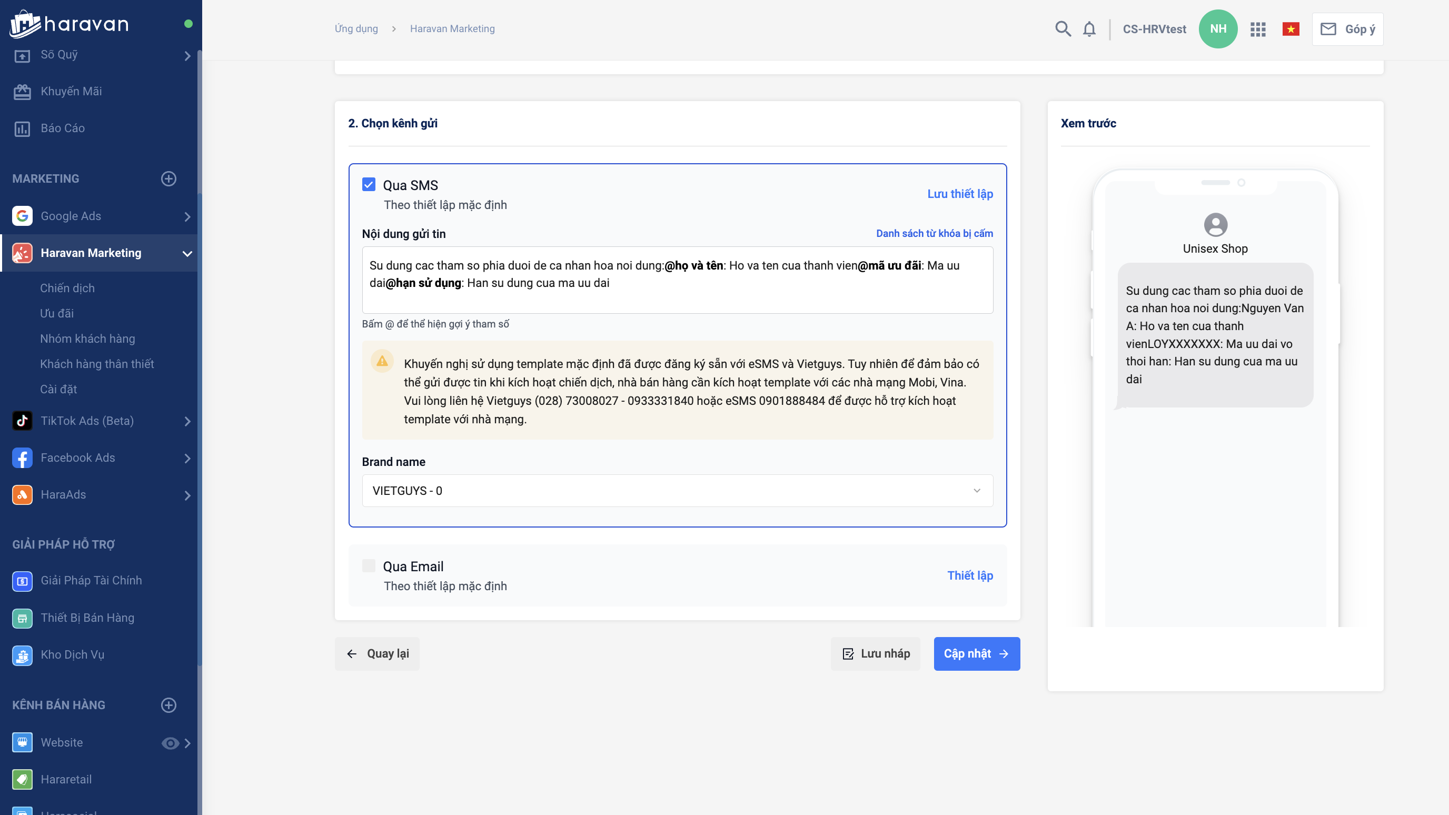The image size is (1449, 815).
Task: Click the Kho Dịch Vụ icon
Action: click(22, 655)
